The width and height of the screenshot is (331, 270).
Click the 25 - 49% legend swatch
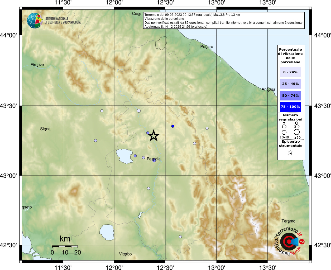290,84
